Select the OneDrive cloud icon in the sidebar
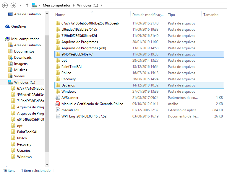This screenshot has height=173, width=227. pyautogui.click(x=7, y=27)
